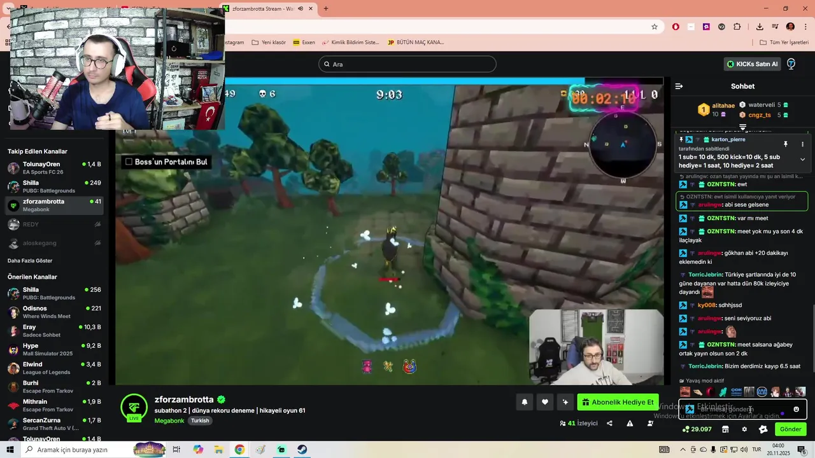Open the Kick shop icon below chat
Screen dimensions: 815x458
point(725,429)
